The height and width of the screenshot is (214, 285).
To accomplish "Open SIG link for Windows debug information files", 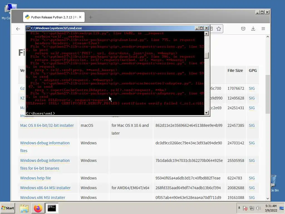I will pos(252,143).
